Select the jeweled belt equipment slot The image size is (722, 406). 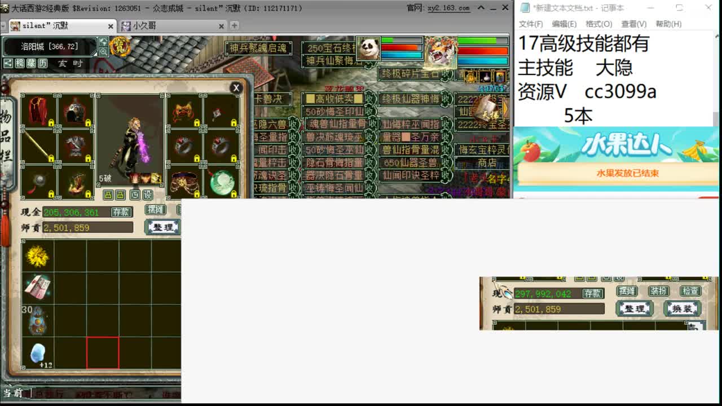click(183, 182)
